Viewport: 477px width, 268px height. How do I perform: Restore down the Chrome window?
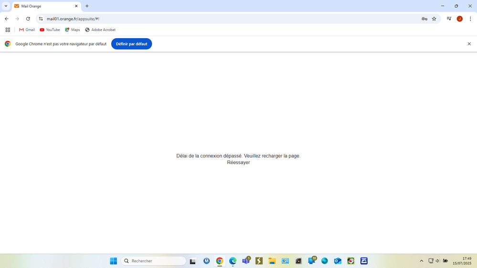coord(456,6)
